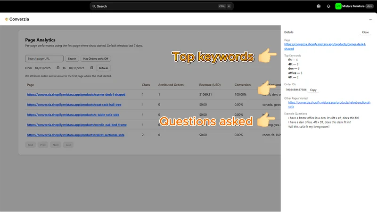377x212 pixels.
Task: Click order ID 7030450487386
Action: click(296, 90)
